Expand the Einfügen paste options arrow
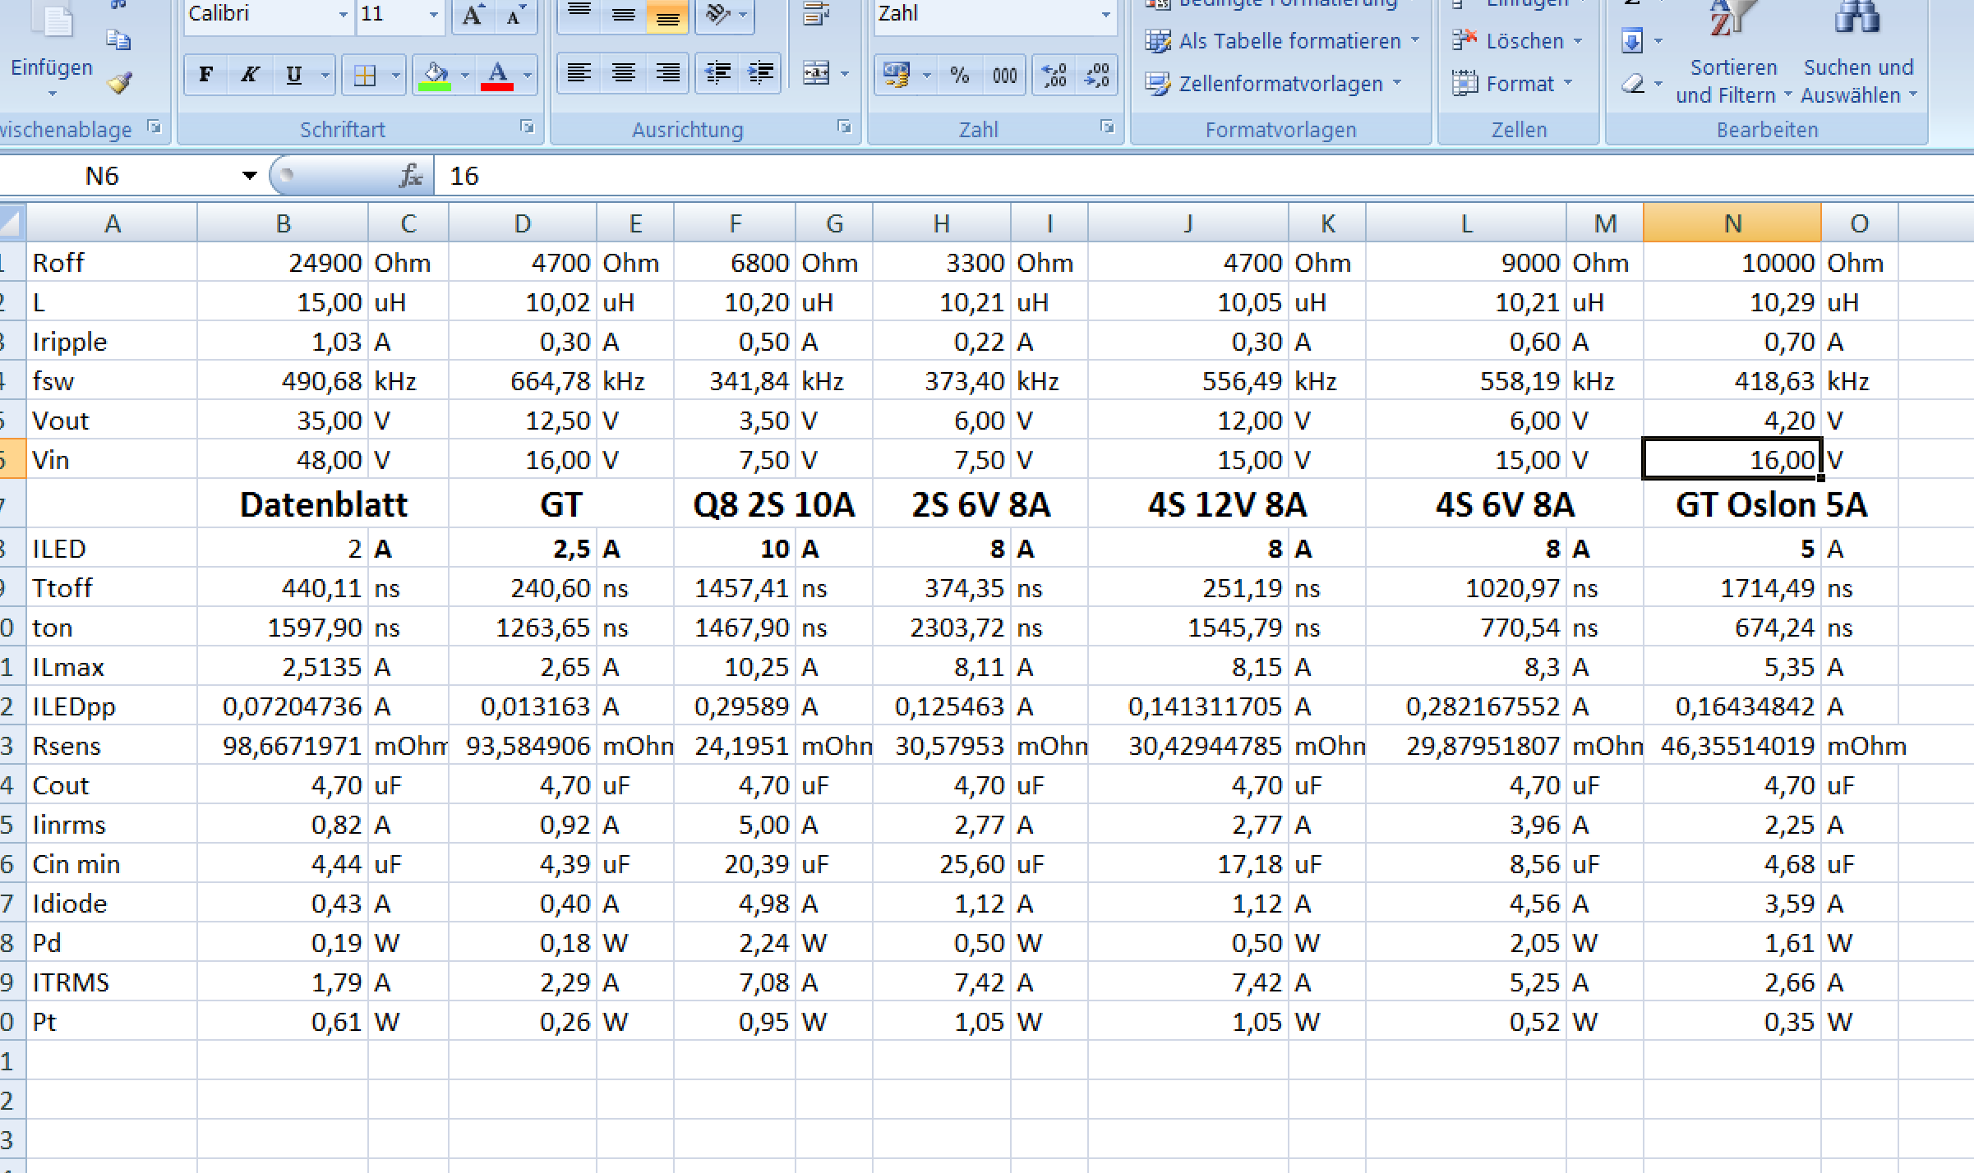Image resolution: width=1974 pixels, height=1173 pixels. (52, 94)
